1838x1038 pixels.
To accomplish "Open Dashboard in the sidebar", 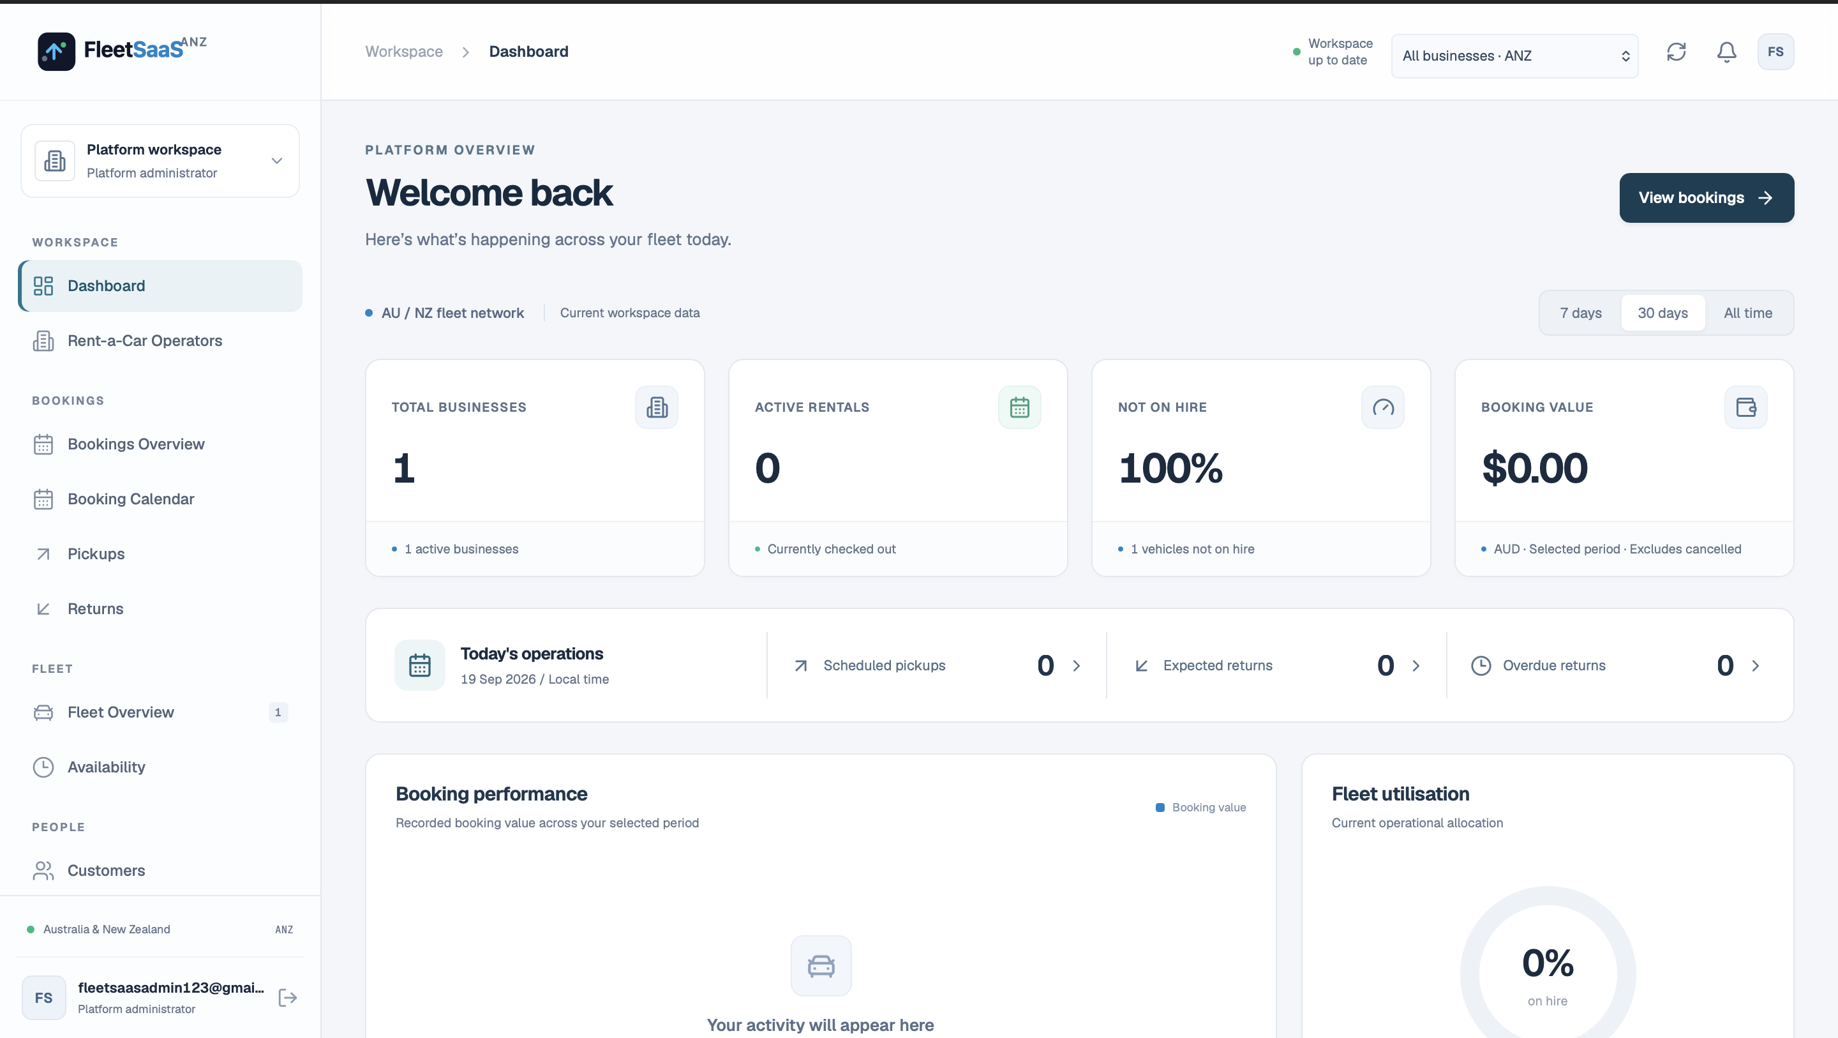I will [x=160, y=285].
